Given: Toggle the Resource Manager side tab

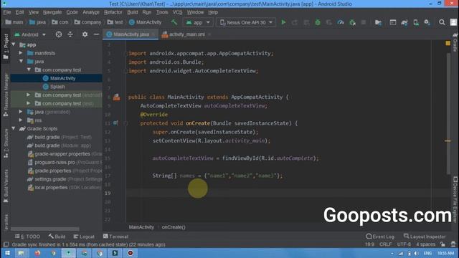Looking at the screenshot, I should pos(6,95).
